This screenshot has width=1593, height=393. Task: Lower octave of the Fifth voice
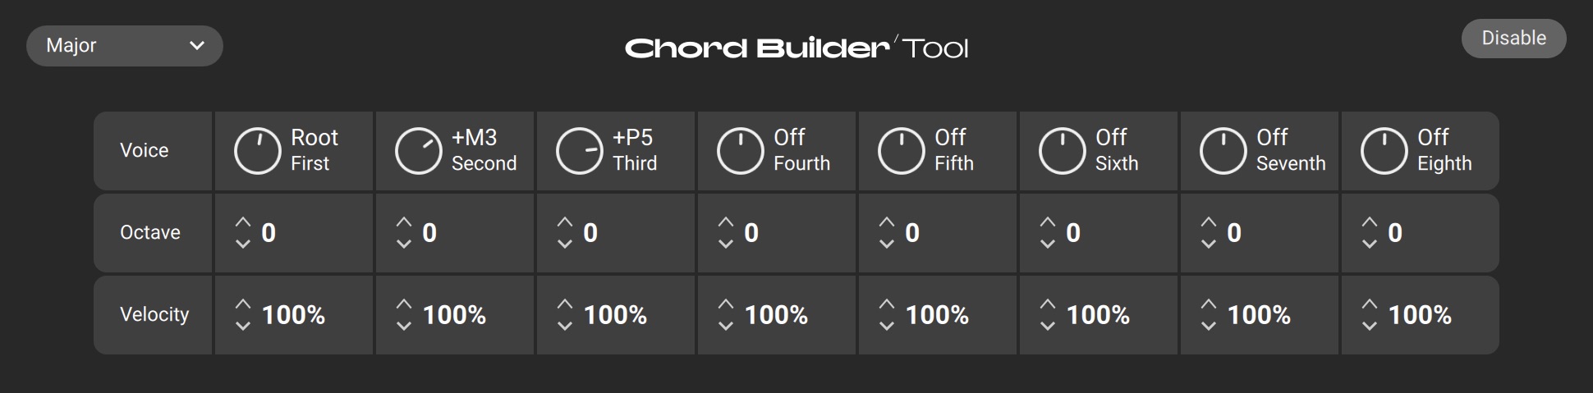tap(887, 244)
